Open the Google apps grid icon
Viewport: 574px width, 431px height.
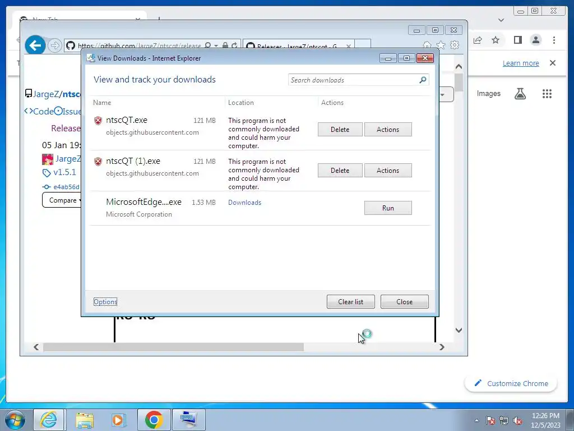pos(547,94)
